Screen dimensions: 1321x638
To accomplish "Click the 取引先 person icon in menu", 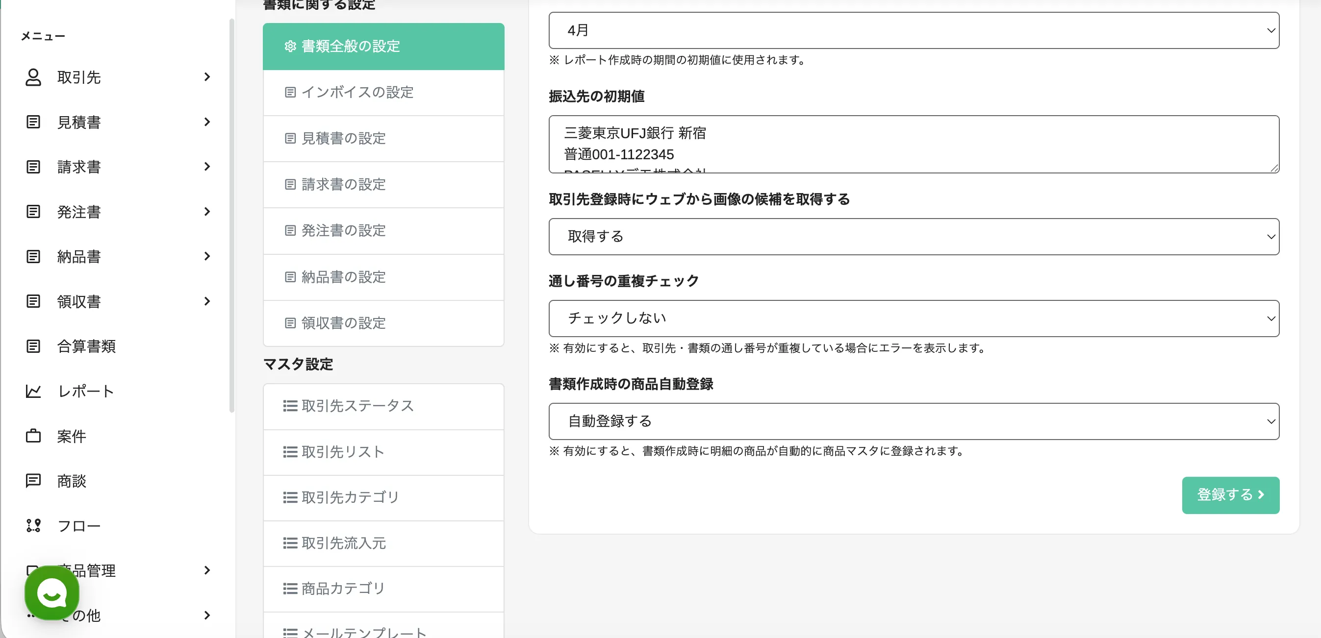I will click(x=33, y=77).
